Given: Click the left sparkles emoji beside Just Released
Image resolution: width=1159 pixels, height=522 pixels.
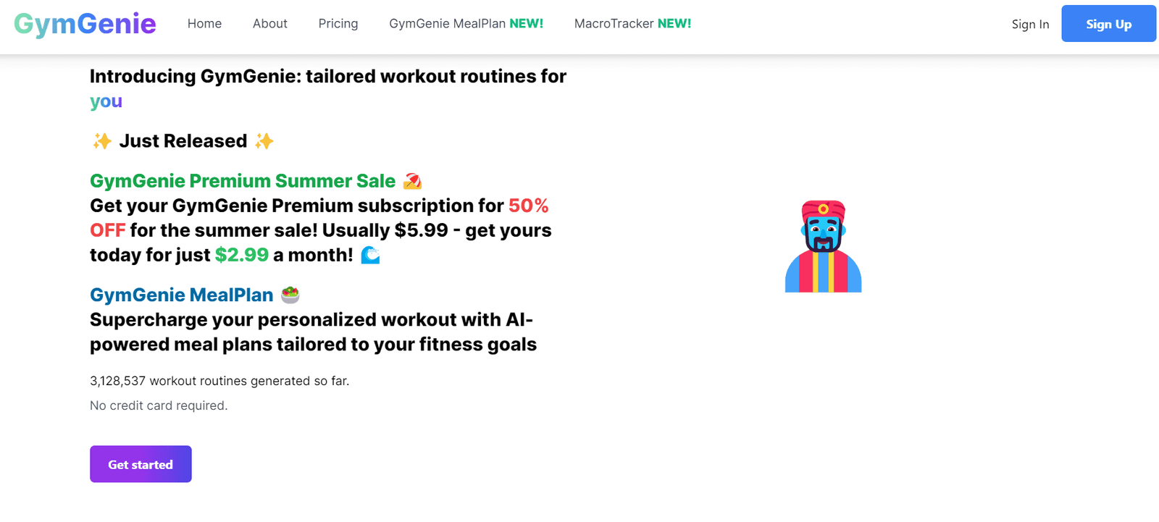Looking at the screenshot, I should [102, 141].
